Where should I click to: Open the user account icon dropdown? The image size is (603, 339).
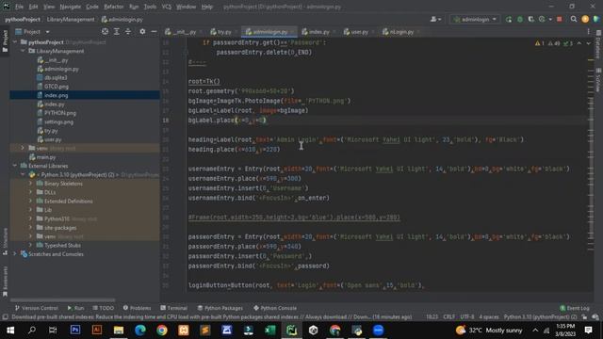pyautogui.click(x=435, y=19)
